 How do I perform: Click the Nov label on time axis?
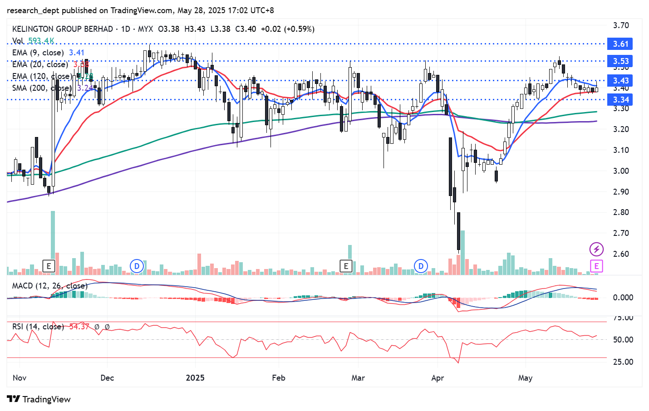(20, 378)
